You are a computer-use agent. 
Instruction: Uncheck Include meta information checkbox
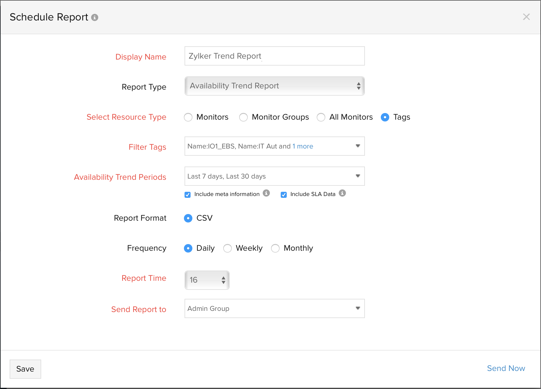(x=188, y=194)
